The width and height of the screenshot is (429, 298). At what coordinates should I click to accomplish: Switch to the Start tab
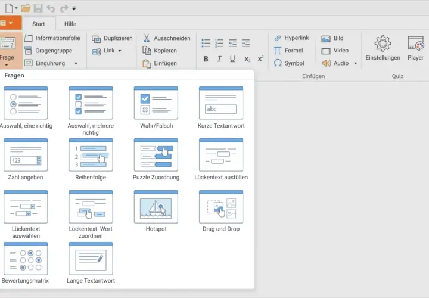pos(39,24)
